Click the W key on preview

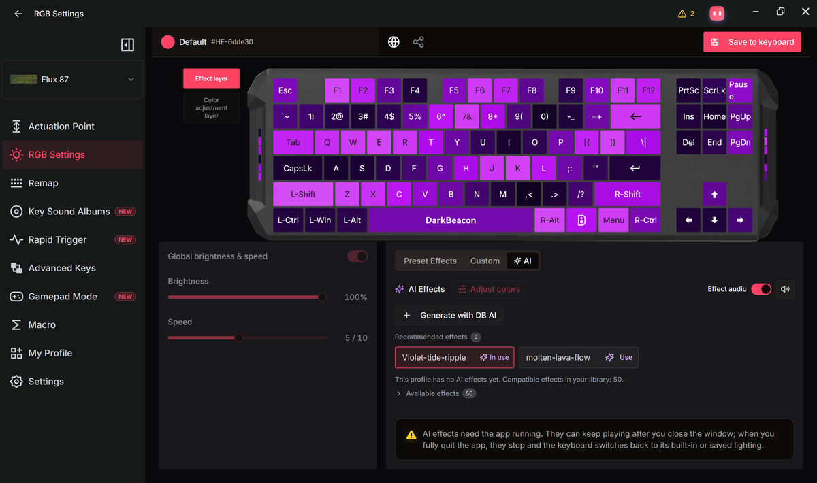coord(353,142)
